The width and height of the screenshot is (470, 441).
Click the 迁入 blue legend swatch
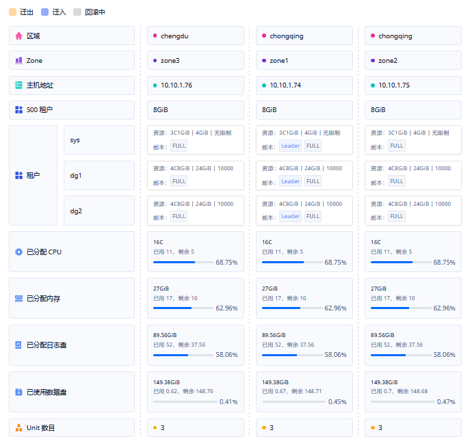[x=45, y=12]
